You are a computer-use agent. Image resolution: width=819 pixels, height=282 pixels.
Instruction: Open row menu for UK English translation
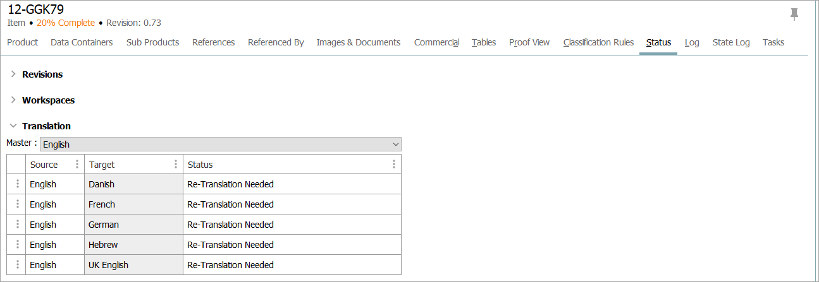(x=17, y=265)
